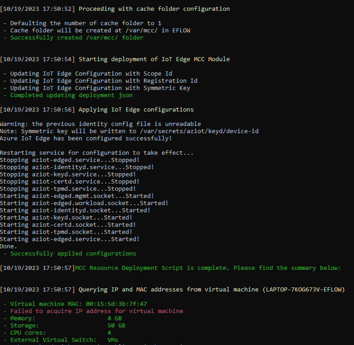Click 'Stopping aziot-edged.service...Stopped!' line
354x345 pixels.
(70, 160)
